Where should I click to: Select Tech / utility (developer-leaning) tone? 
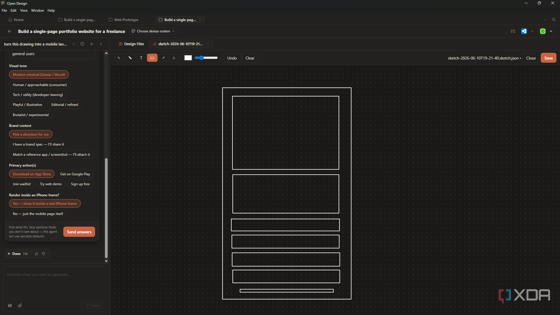coord(38,95)
